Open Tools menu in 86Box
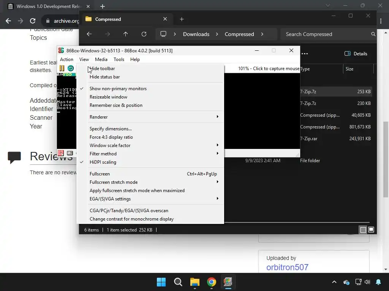The height and width of the screenshot is (291, 389). pyautogui.click(x=119, y=59)
